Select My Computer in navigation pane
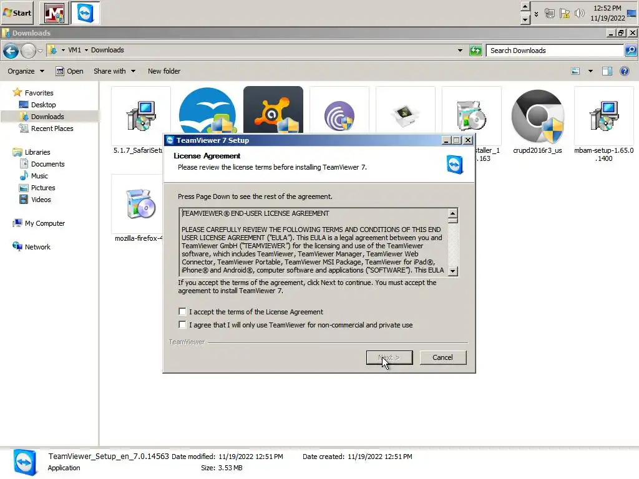Viewport: 639px width, 479px height. 39,223
